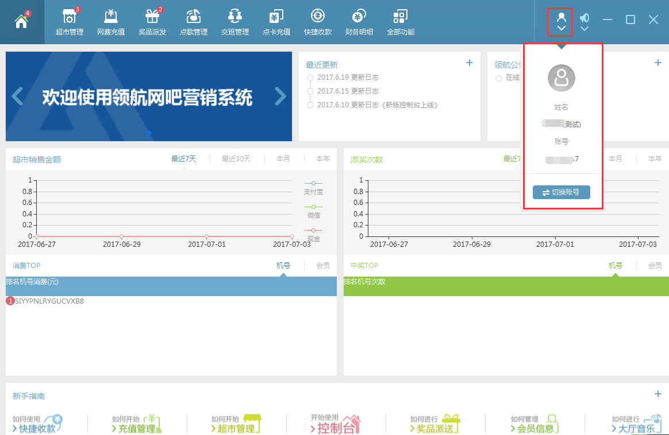Open the 2017.6.19 更新日志 entry
Image resolution: width=669 pixels, height=435 pixels.
[348, 77]
